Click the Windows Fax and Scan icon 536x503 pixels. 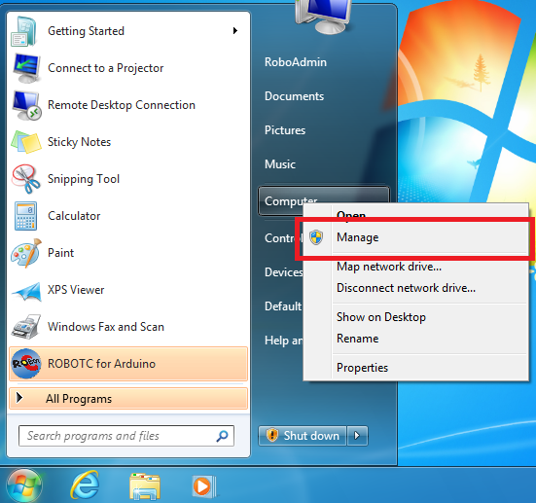pos(26,327)
